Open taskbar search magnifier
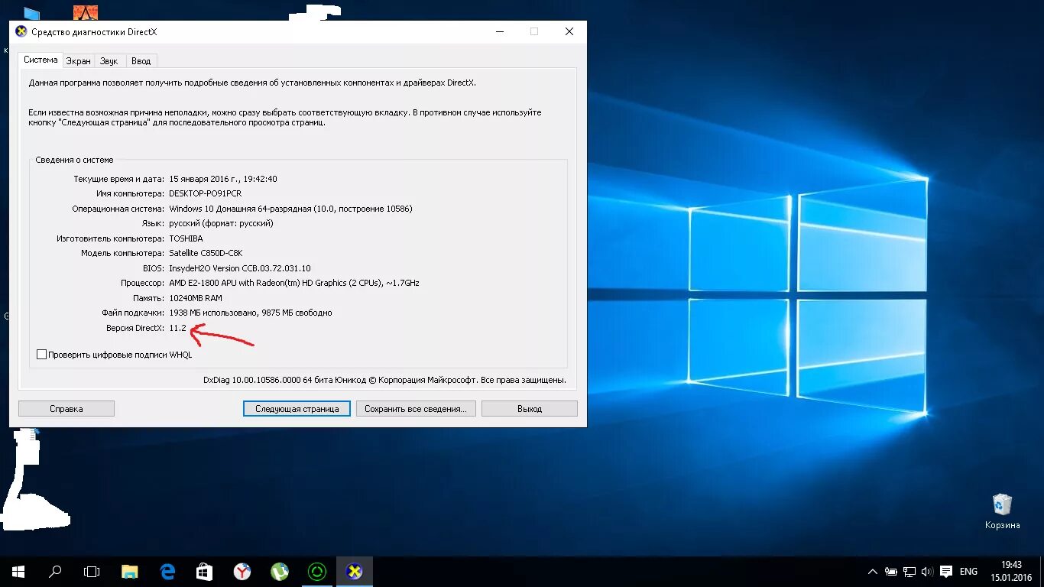The image size is (1044, 587). click(55, 571)
